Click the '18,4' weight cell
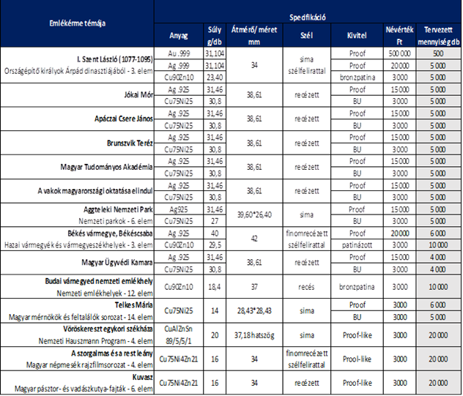463x396 pixels. coord(215,287)
